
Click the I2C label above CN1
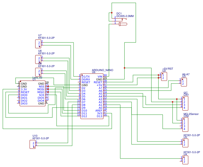pyautogui.click(x=185, y=93)
